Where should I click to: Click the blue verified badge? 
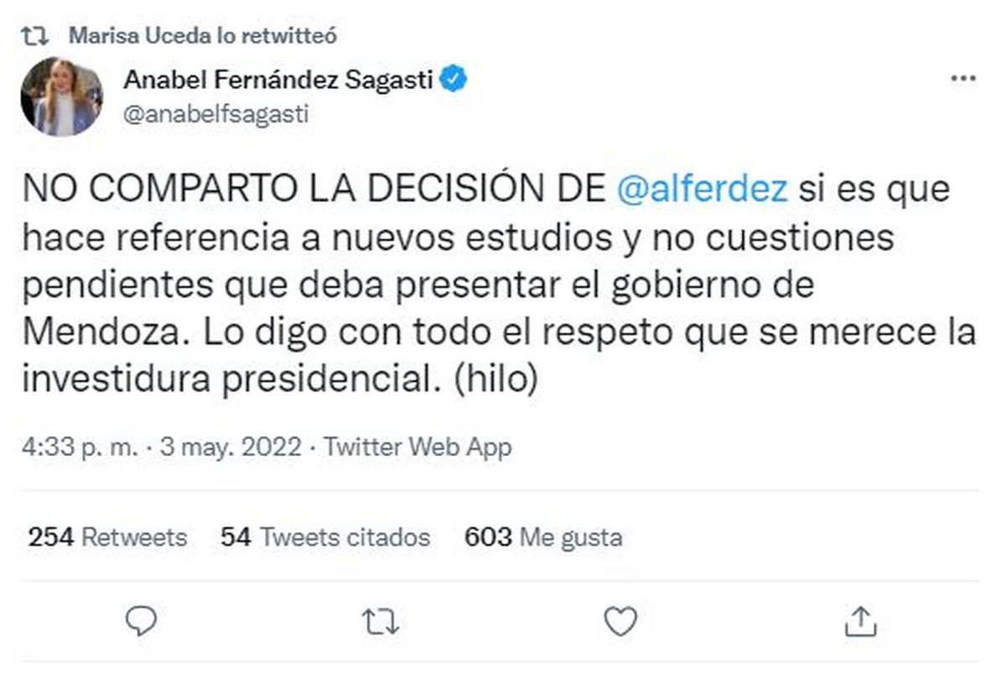pyautogui.click(x=455, y=80)
